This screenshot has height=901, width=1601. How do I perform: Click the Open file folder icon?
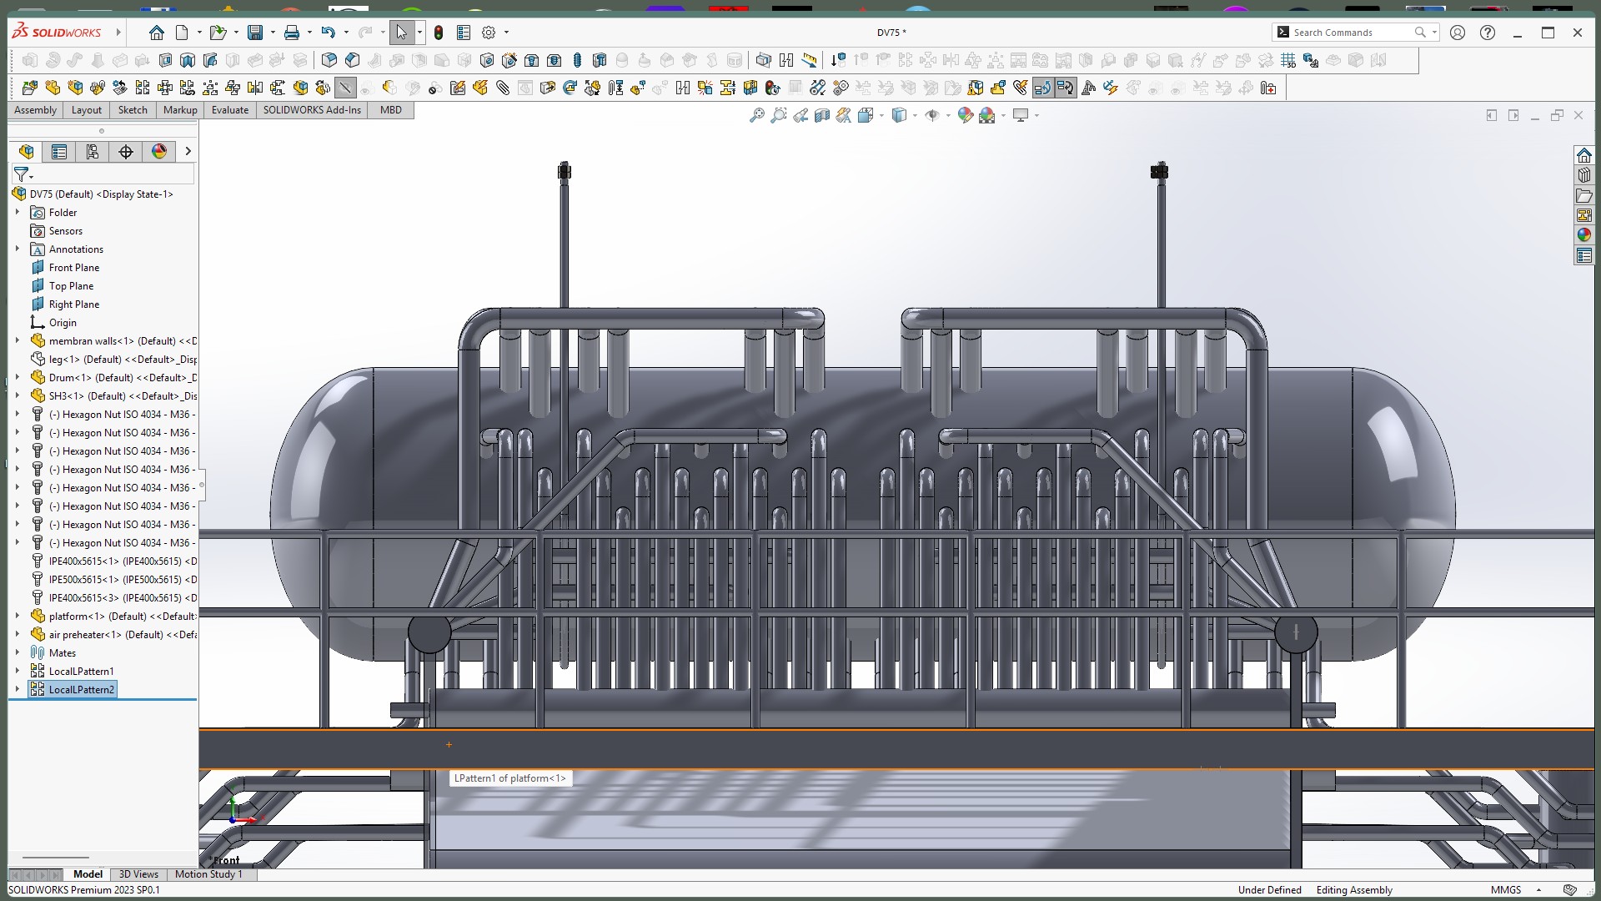coord(218,33)
